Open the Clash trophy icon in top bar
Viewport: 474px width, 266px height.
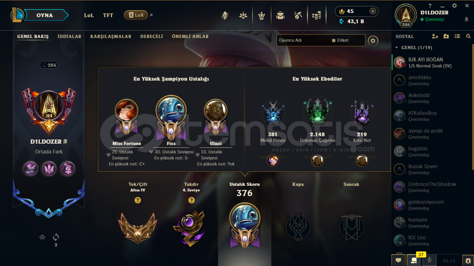262,15
